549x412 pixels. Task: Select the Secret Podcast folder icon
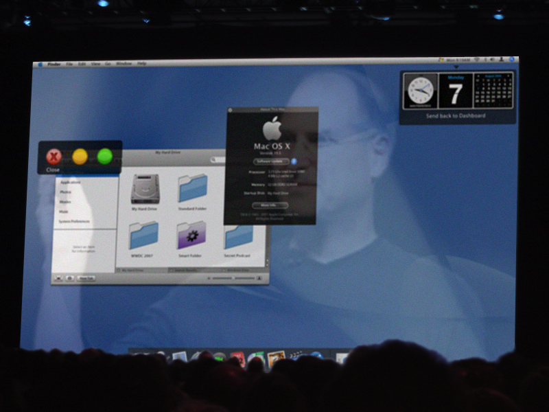click(x=238, y=237)
